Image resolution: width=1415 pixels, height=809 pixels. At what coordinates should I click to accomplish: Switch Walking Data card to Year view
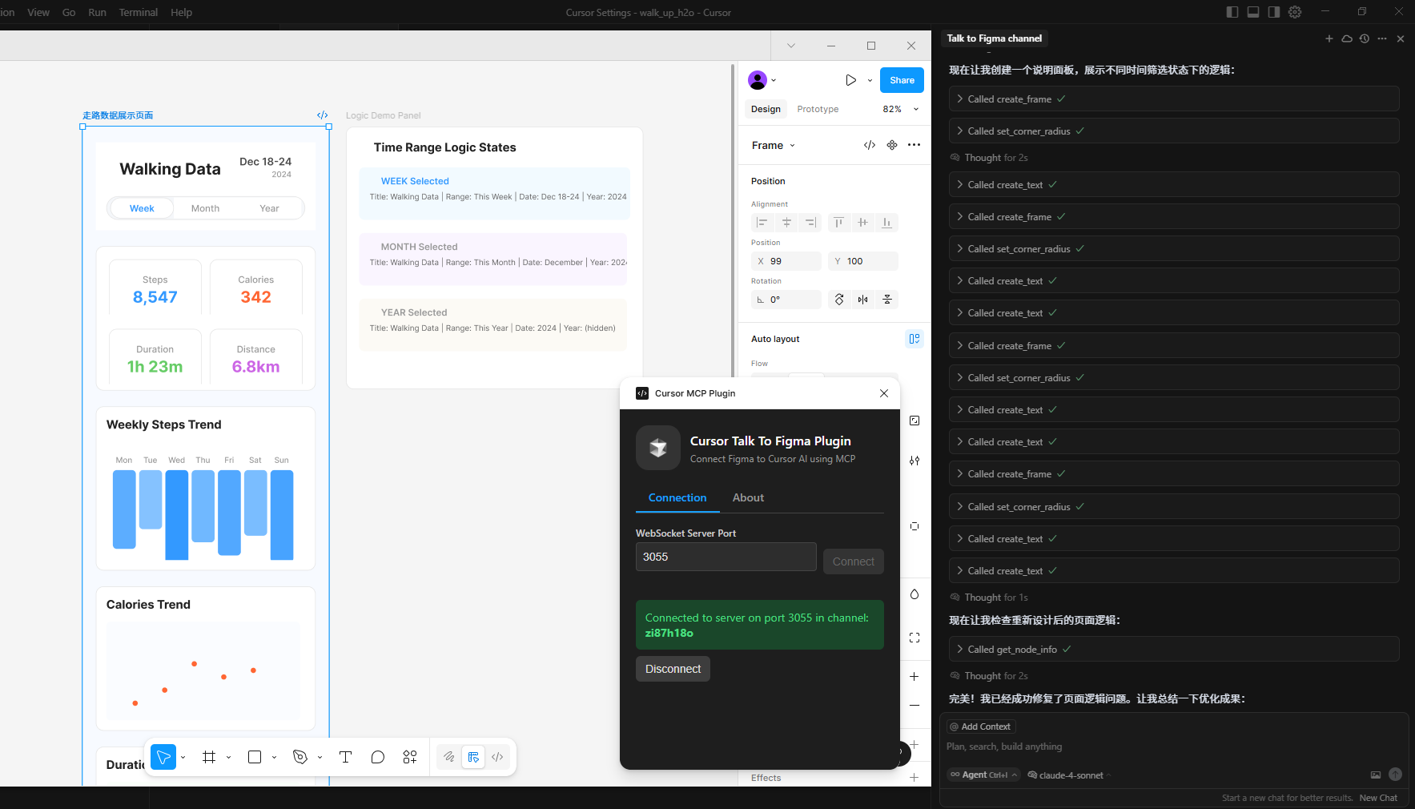click(x=269, y=207)
